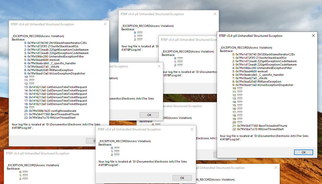Screen dimensions: 322x184
Task: Close the small middle exception dialog
Action: click(x=159, y=66)
